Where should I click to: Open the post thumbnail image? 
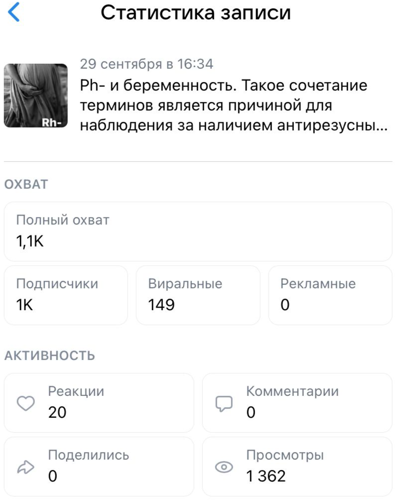coord(35,96)
